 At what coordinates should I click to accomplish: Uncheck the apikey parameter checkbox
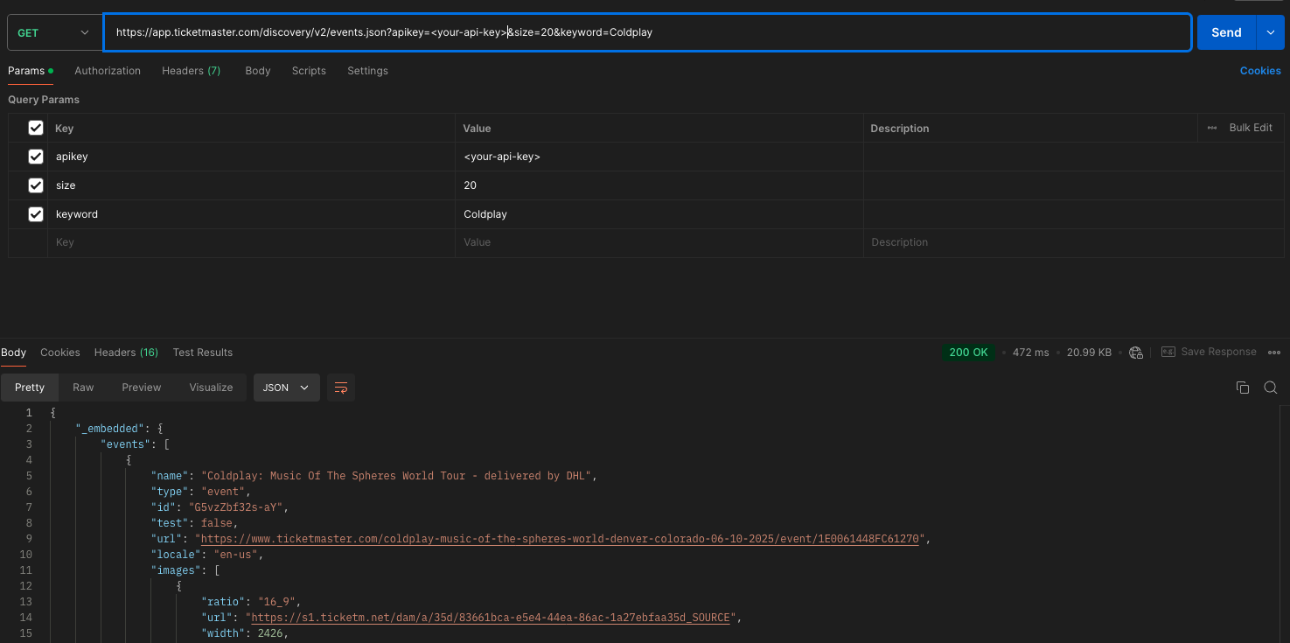pos(36,157)
